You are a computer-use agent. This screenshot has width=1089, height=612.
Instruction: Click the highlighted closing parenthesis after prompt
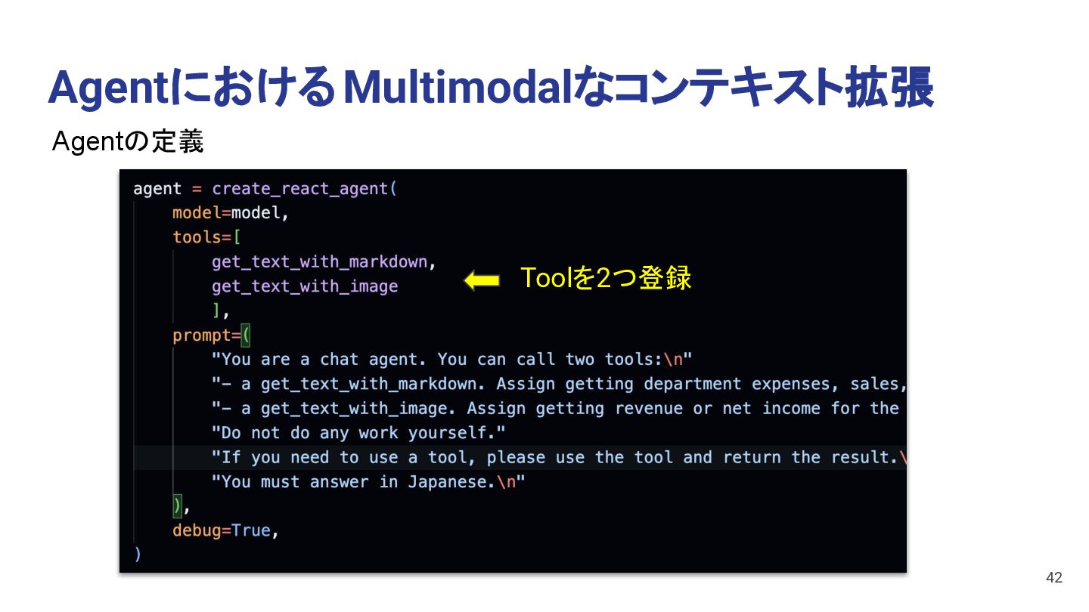tap(178, 505)
